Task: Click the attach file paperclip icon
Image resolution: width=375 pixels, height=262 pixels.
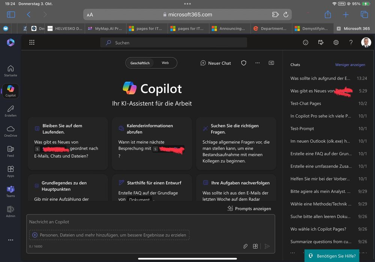Action: pos(245,246)
